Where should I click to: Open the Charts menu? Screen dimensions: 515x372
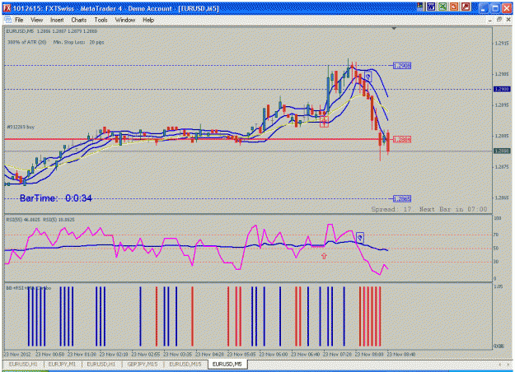(x=79, y=20)
